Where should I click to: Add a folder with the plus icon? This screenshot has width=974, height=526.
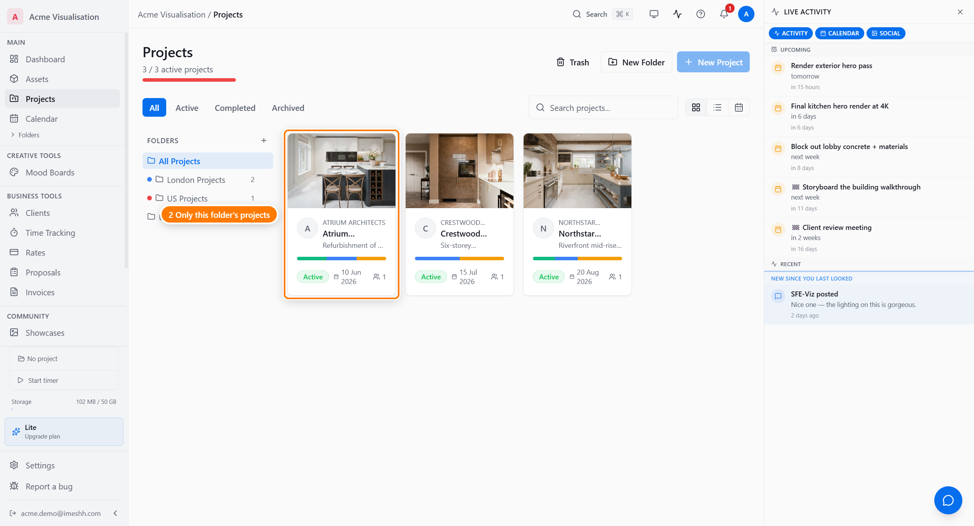[x=264, y=140]
